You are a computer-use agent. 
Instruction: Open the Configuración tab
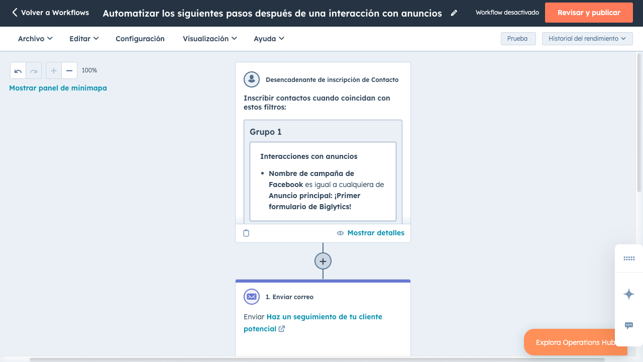[140, 39]
